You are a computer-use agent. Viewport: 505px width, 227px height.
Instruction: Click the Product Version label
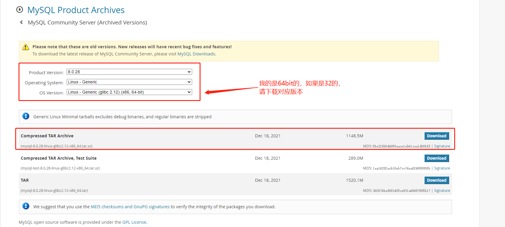coord(46,73)
